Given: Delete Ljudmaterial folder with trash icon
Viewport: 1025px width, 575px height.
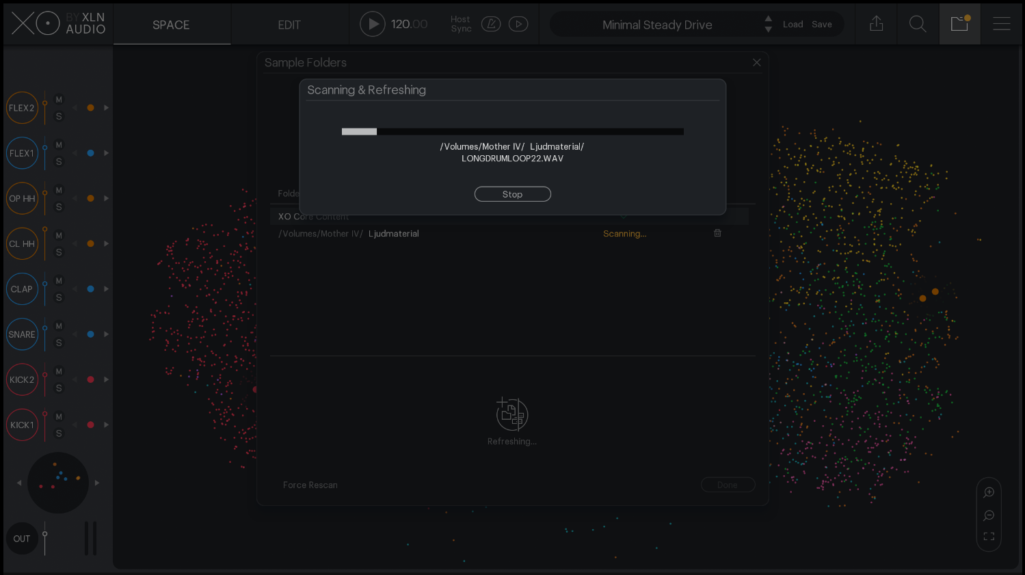Looking at the screenshot, I should pyautogui.click(x=717, y=233).
